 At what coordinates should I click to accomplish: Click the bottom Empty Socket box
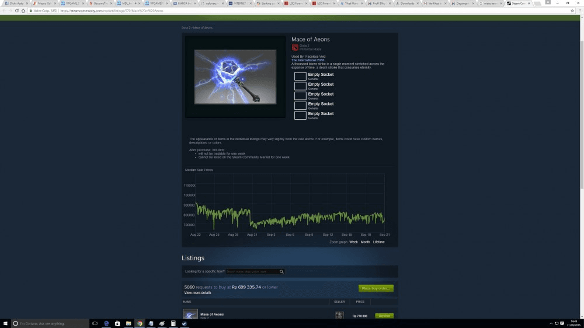(x=300, y=116)
